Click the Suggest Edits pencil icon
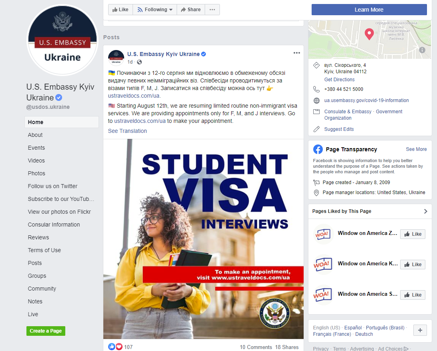 tap(316, 129)
